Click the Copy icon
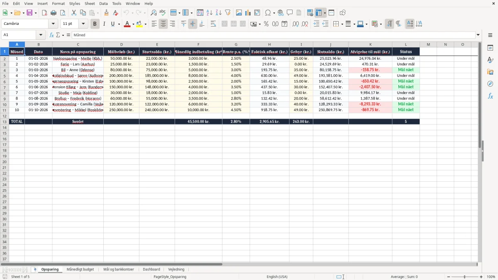This screenshot has width=498, height=280. (x=83, y=13)
